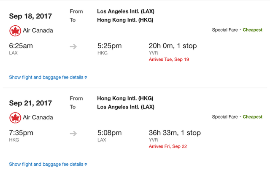Select 'Special Fare' text on the Sep 21 flight

point(226,117)
